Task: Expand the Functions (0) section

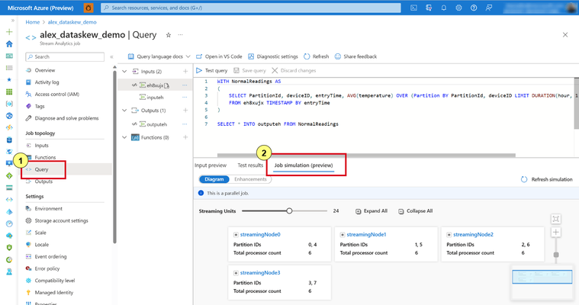Action: [124, 137]
